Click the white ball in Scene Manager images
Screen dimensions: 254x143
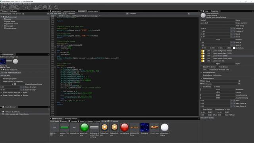coord(15,61)
